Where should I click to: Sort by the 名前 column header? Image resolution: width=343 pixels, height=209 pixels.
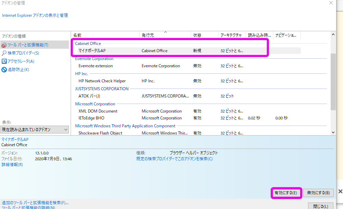click(x=105, y=35)
